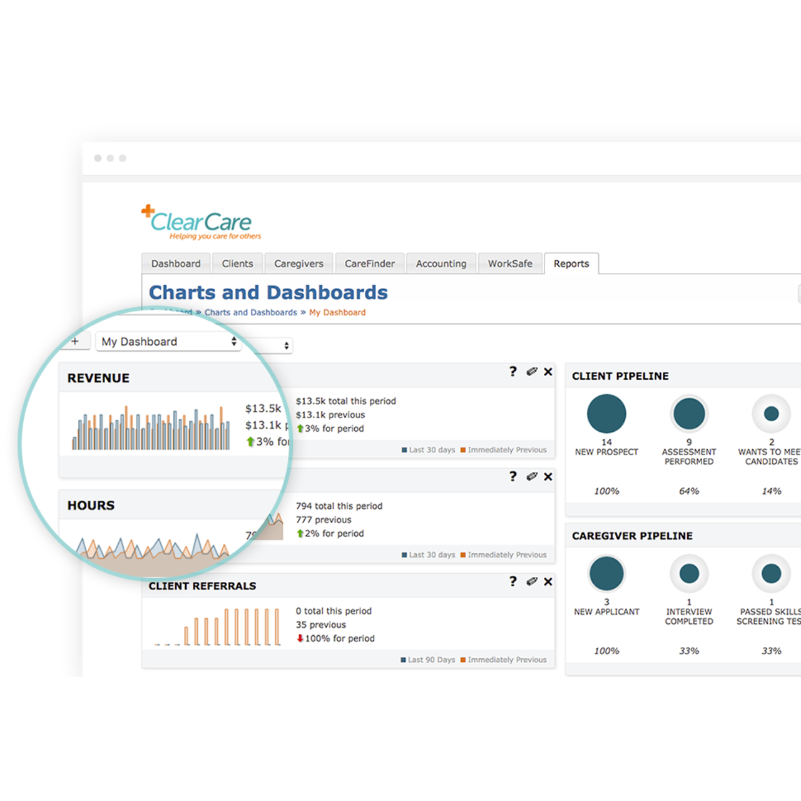The image size is (801, 801).
Task: Edit the Client Referrals widget
Action: 532,581
